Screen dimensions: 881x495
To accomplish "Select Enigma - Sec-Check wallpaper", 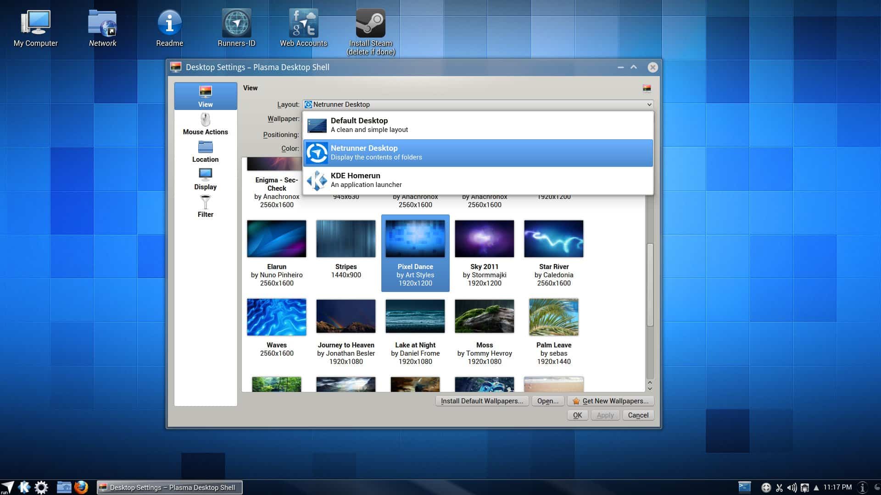I will pyautogui.click(x=277, y=183).
